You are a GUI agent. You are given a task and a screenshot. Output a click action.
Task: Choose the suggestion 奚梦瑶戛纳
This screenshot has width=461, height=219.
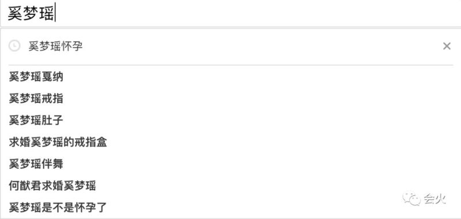tap(36, 77)
